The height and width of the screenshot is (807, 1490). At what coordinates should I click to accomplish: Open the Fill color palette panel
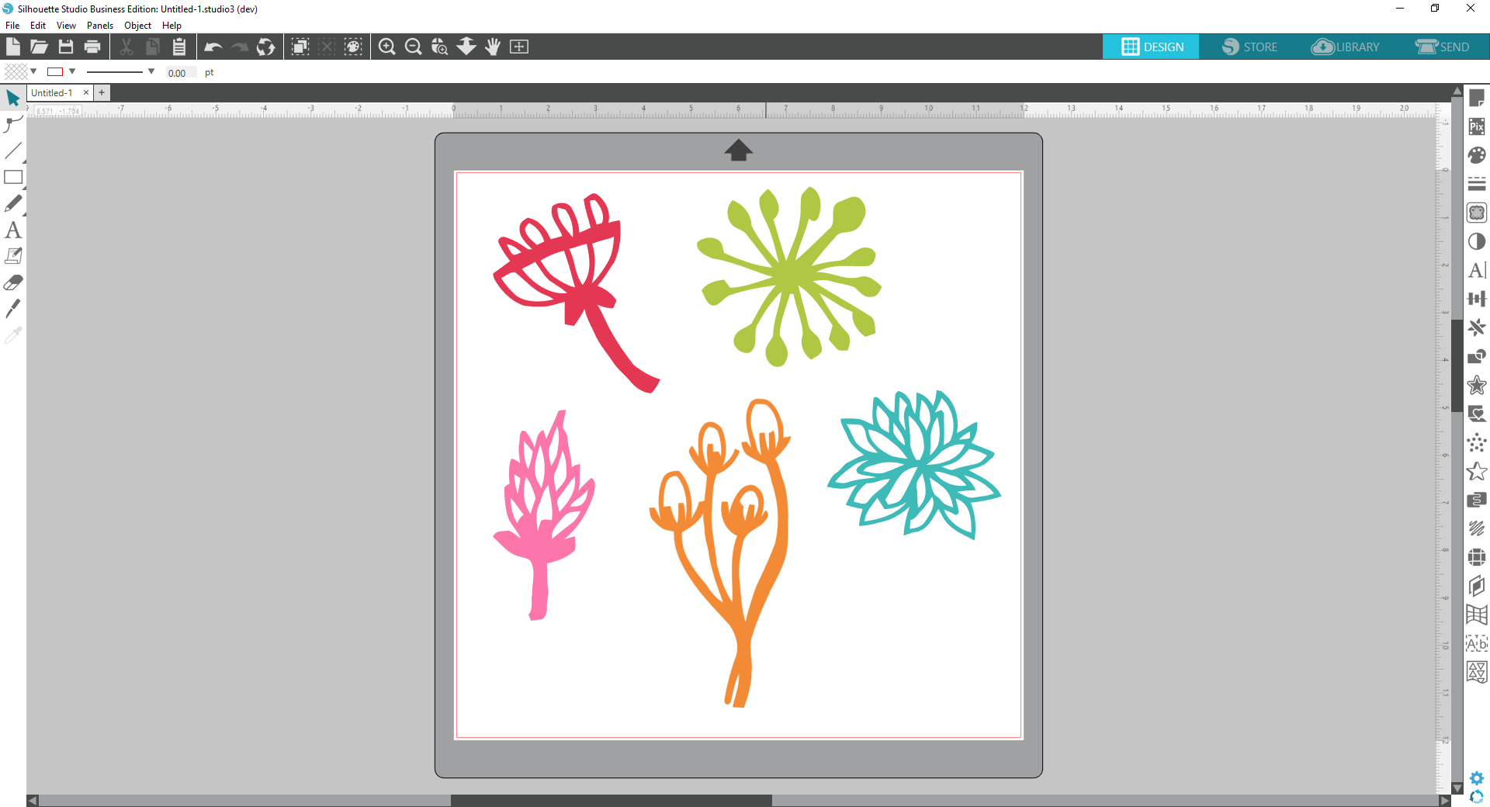click(x=1476, y=155)
